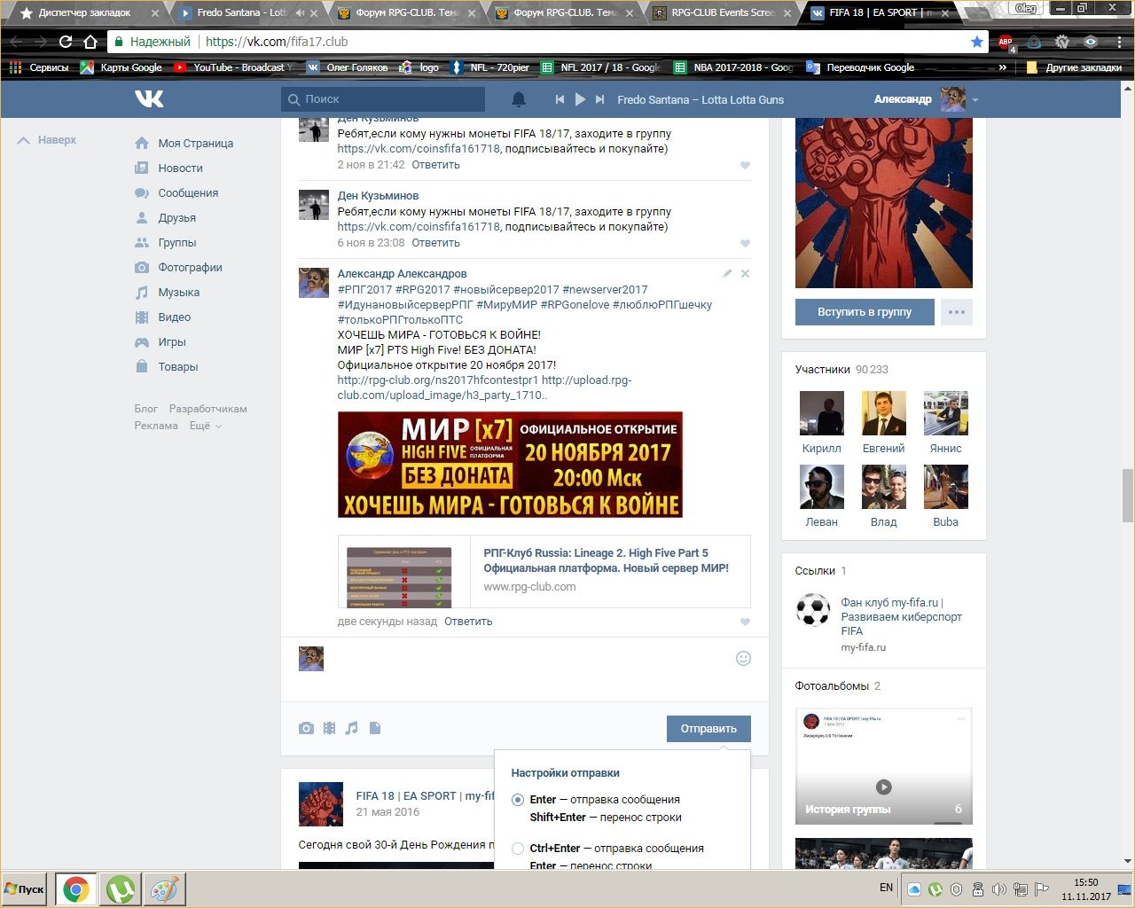The image size is (1135, 908).
Task: Expand the Ещё footer dropdown
Action: point(205,426)
